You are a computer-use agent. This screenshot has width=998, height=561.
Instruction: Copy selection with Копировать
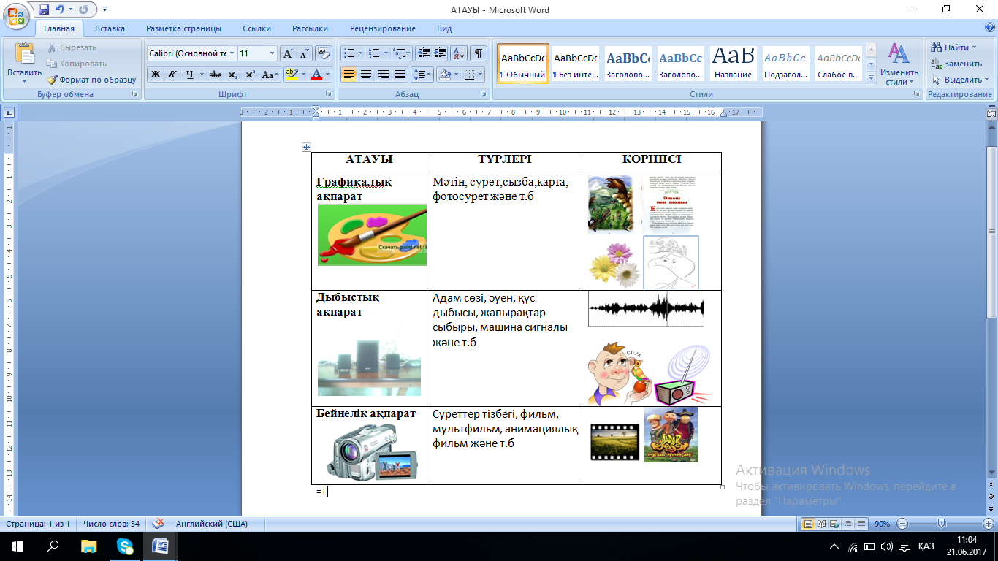(x=77, y=64)
